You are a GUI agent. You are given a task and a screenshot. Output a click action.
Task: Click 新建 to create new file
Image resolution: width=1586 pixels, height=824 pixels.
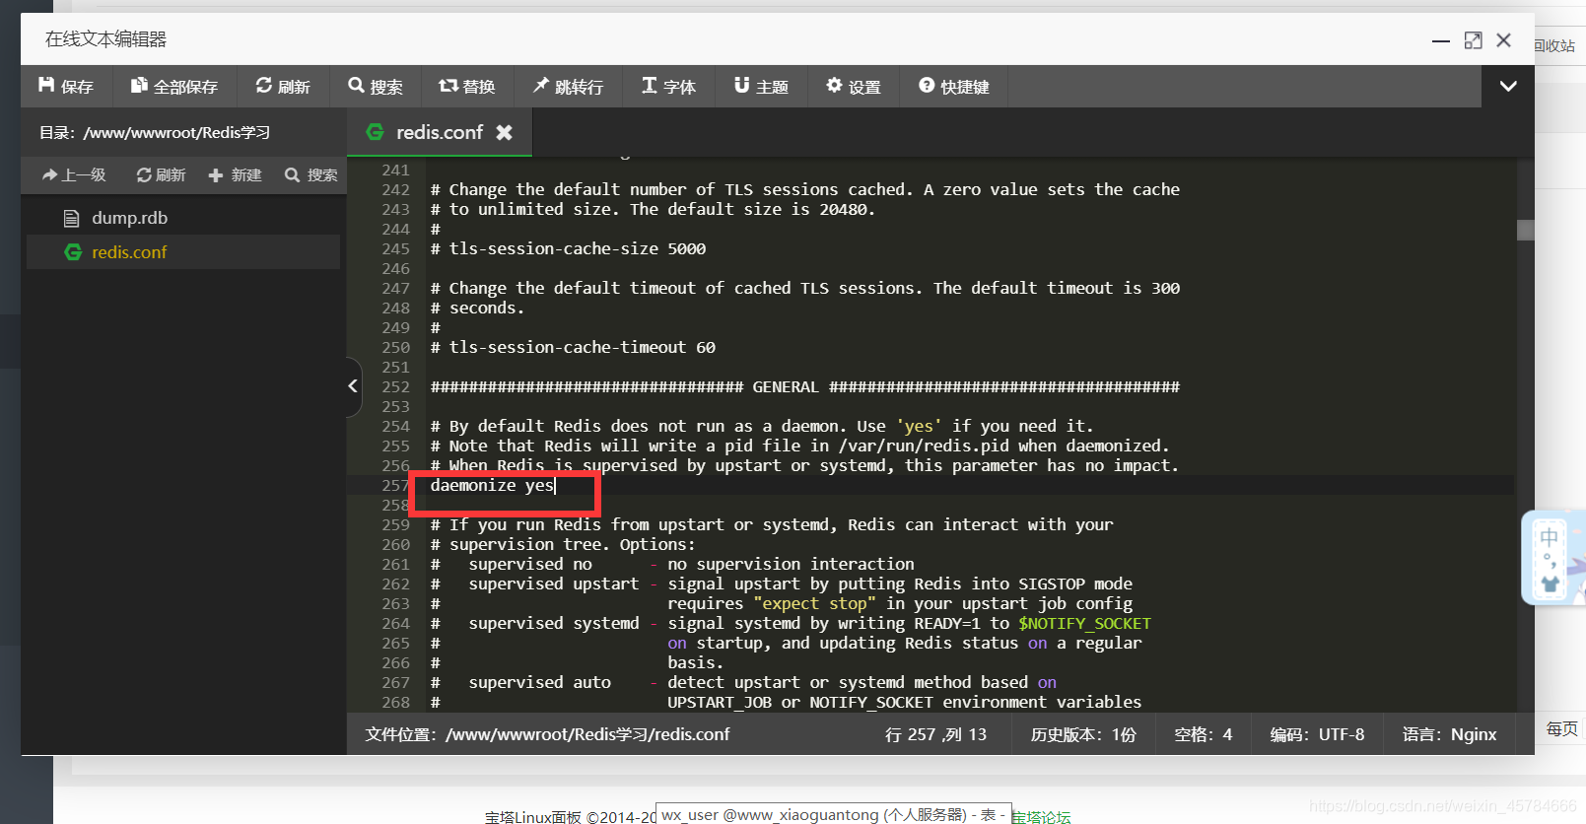(x=235, y=174)
